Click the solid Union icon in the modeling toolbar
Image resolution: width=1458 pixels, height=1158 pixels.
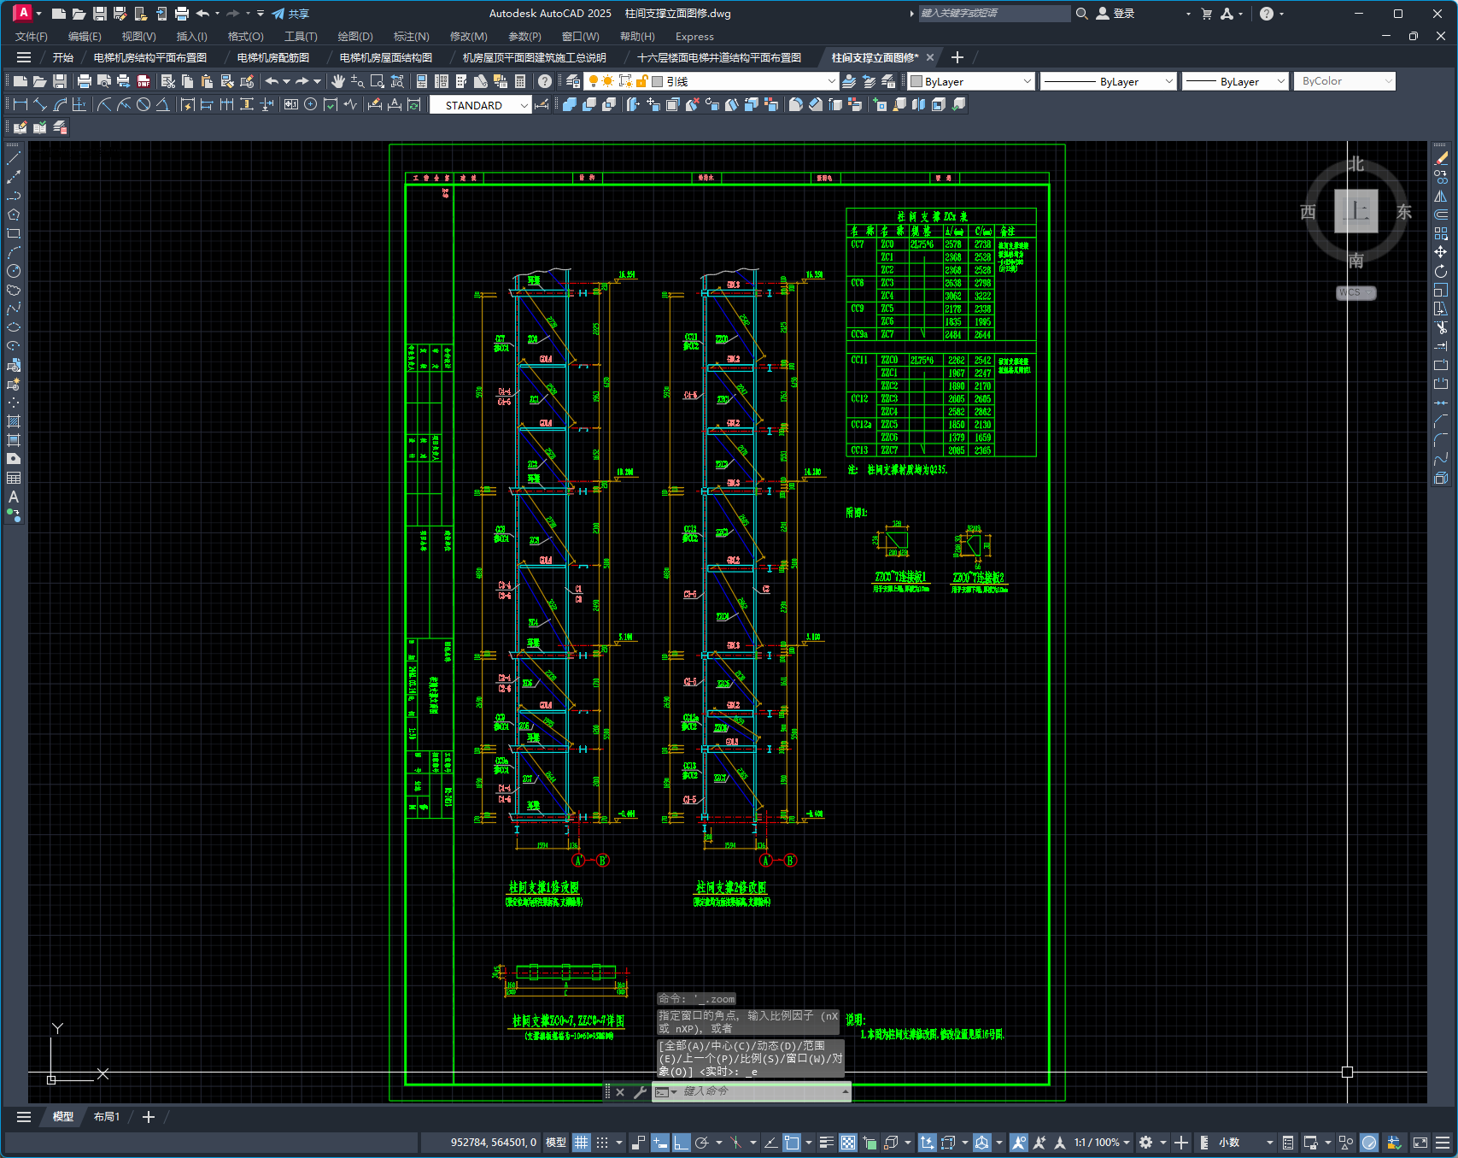[x=570, y=104]
